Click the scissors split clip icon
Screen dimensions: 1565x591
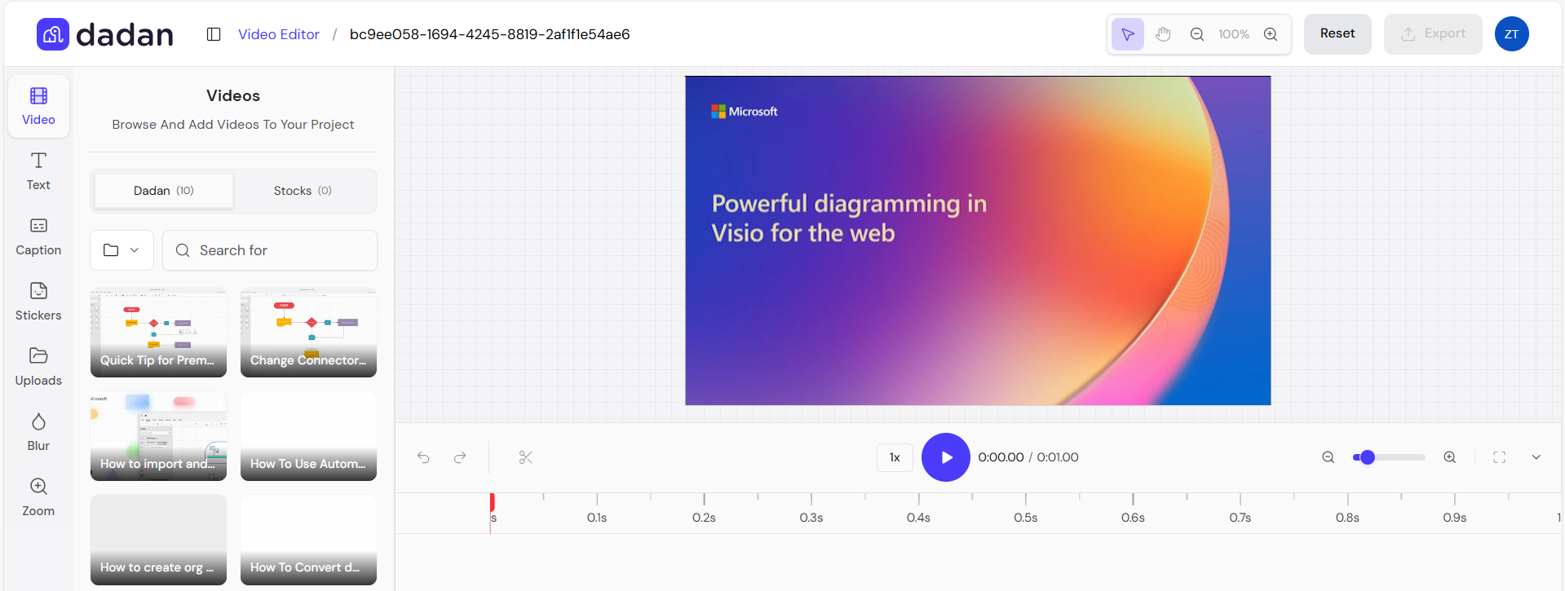tap(525, 457)
